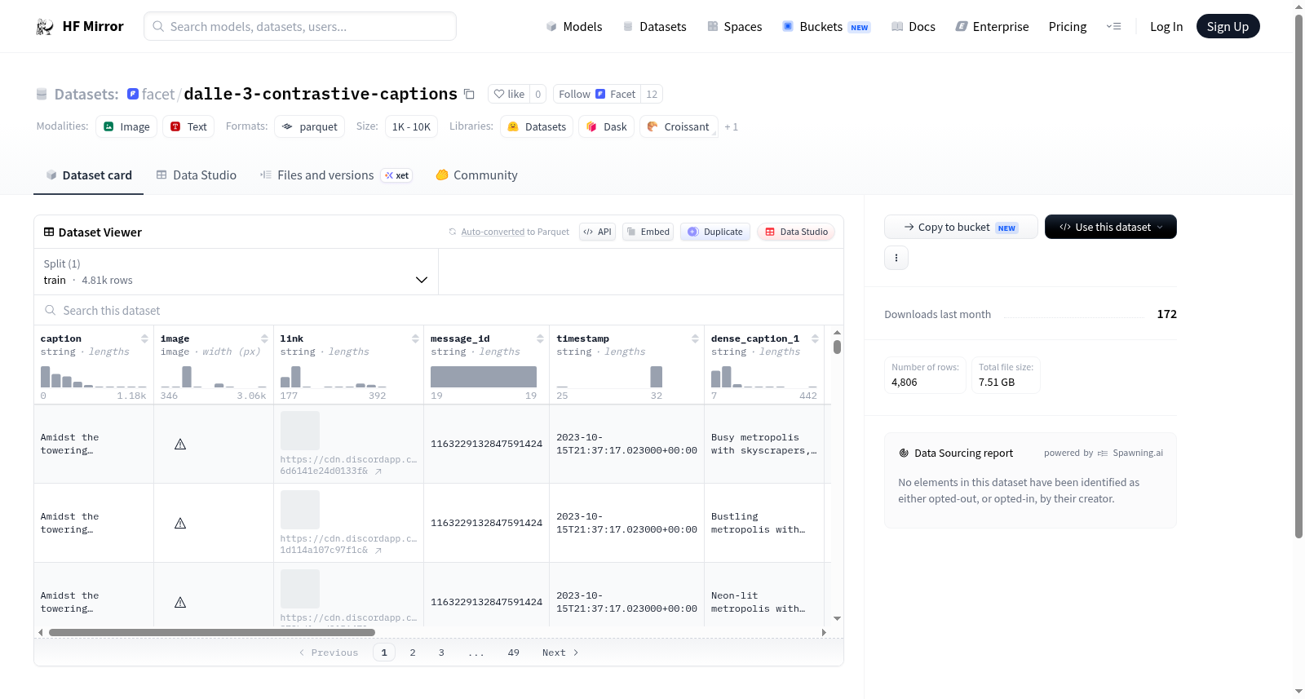Click the Follow Facet button
This screenshot has height=699, width=1305.
(x=596, y=94)
